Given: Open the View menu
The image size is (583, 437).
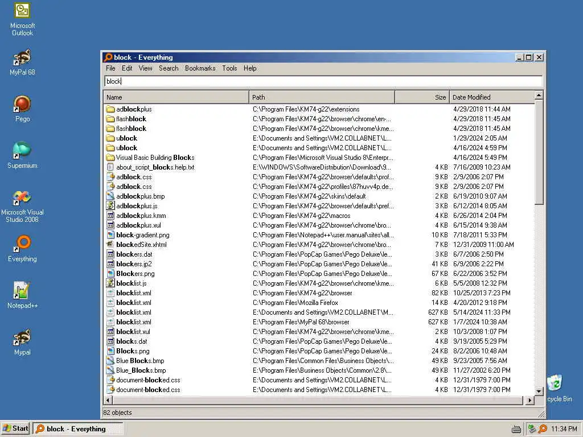Looking at the screenshot, I should (145, 68).
